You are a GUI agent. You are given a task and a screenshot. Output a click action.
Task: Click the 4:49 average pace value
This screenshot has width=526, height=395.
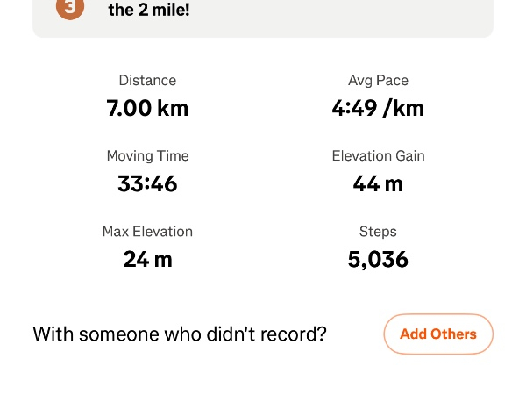353,108
